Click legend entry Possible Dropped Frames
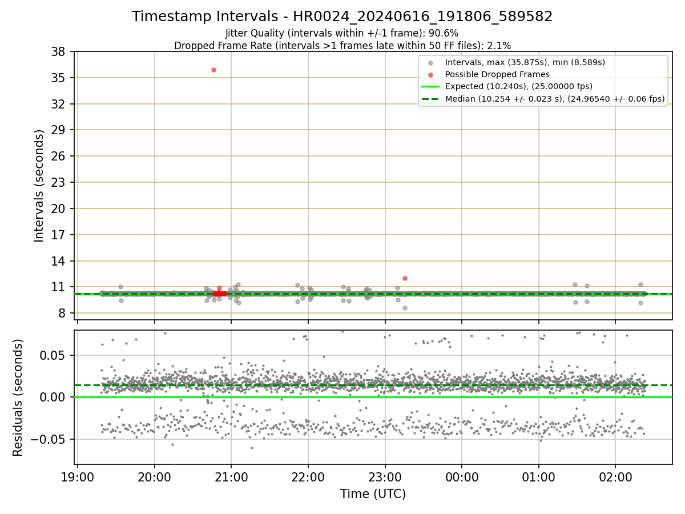The width and height of the screenshot is (685, 514). pos(497,74)
